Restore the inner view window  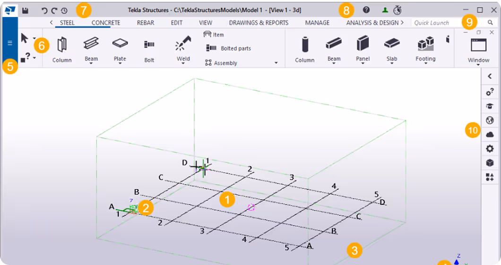479,32
